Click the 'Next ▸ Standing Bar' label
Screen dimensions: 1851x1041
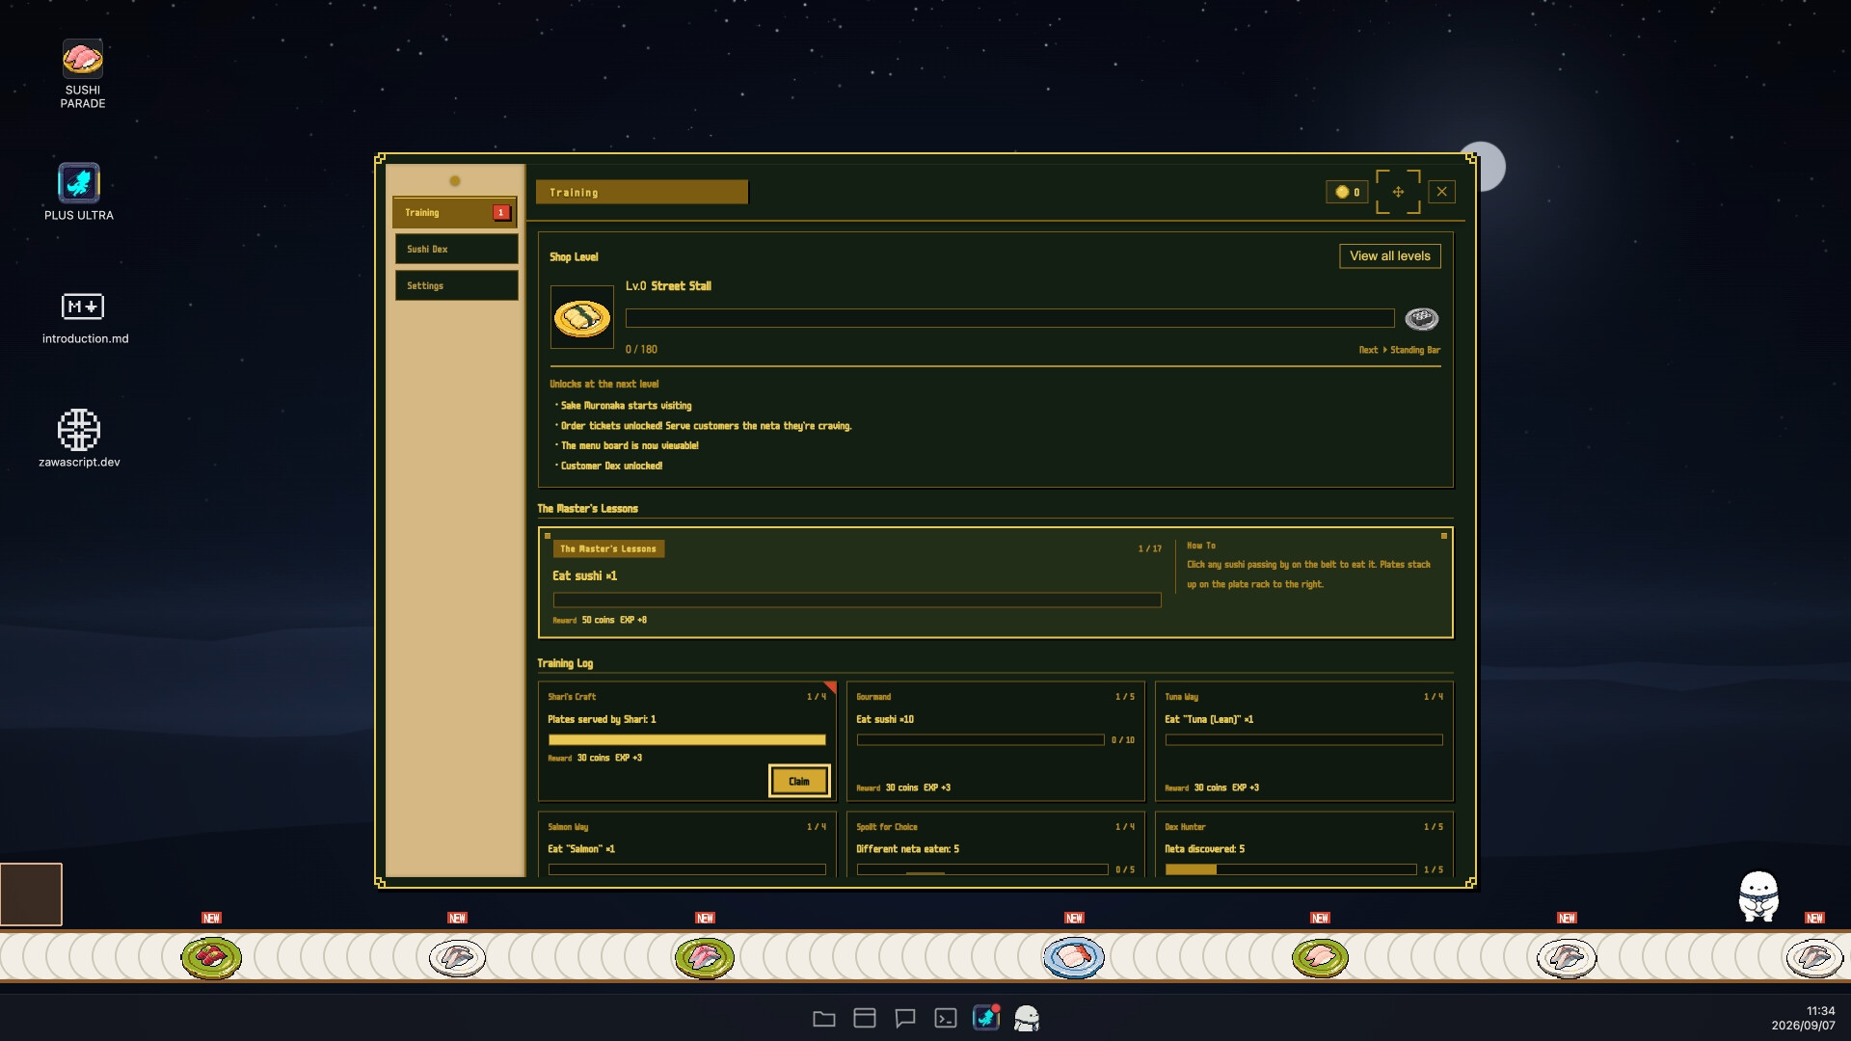click(1399, 350)
